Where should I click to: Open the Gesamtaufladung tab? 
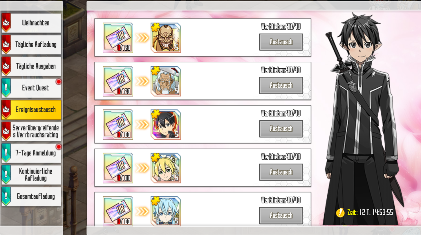click(x=31, y=197)
